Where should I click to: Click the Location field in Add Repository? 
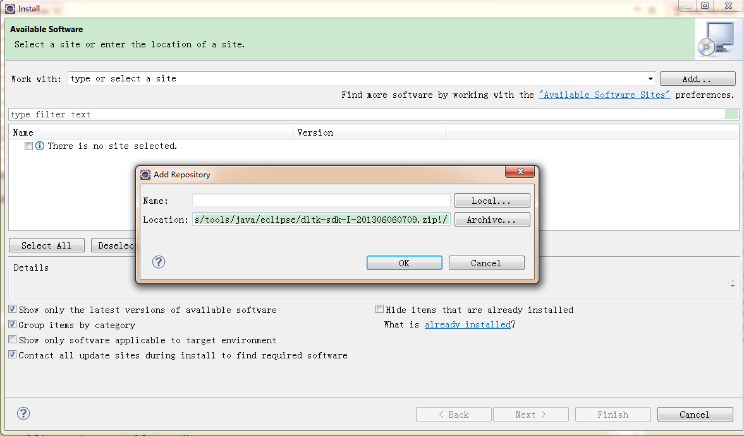[321, 219]
